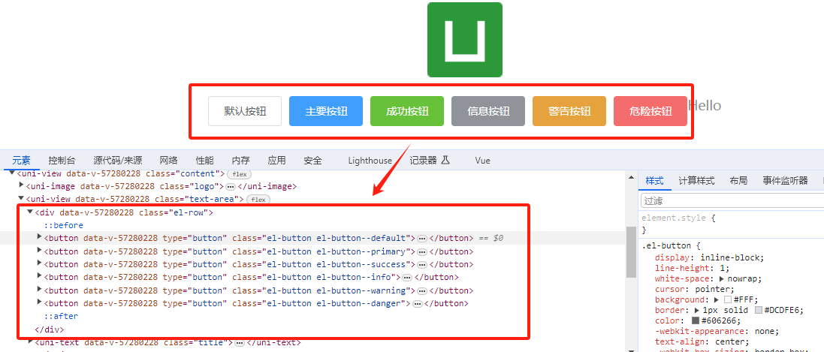Screen dimensions: 824x352
Task: Open the 网络 Network tab
Action: point(169,161)
